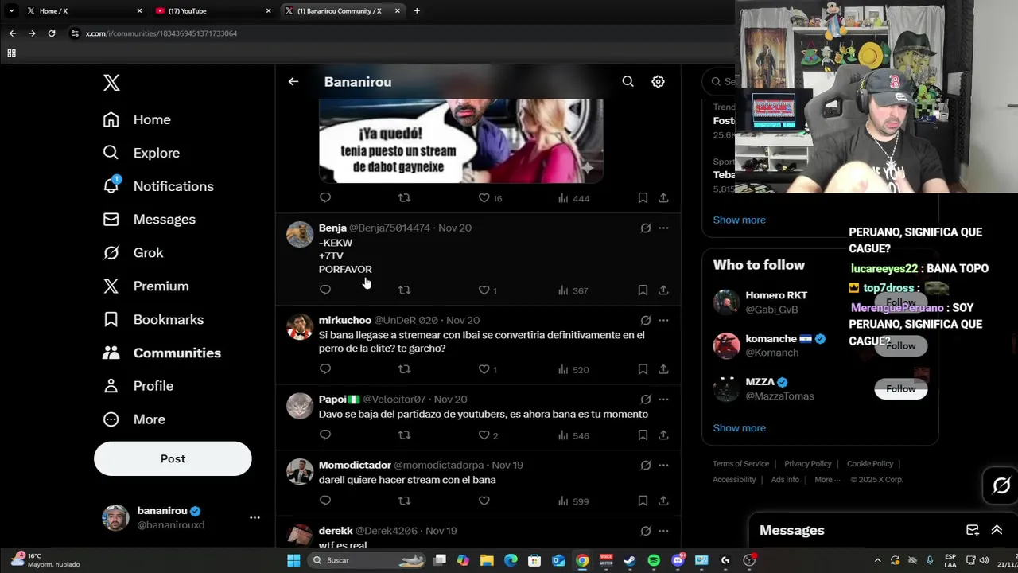The width and height of the screenshot is (1018, 573).
Task: Open Explore in sidebar
Action: tap(141, 153)
